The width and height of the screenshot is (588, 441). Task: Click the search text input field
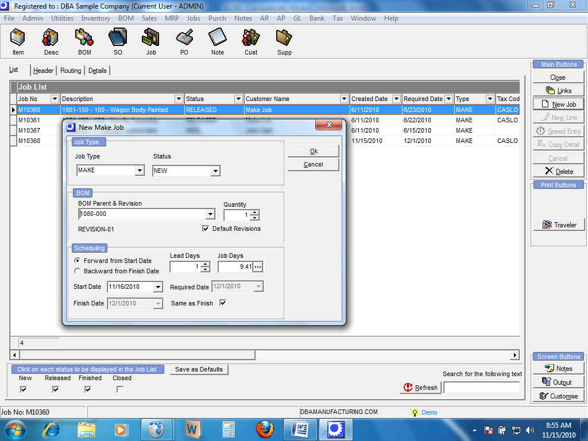coord(481,388)
